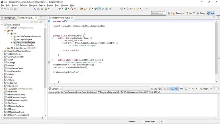220x124 pixels.
Task: Maximize the editor area with its maximize icon
Action: pyautogui.click(x=218, y=18)
